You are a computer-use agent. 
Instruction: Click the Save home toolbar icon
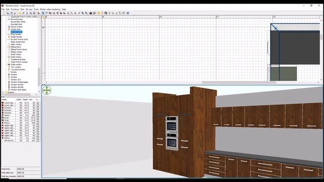pos(12,13)
